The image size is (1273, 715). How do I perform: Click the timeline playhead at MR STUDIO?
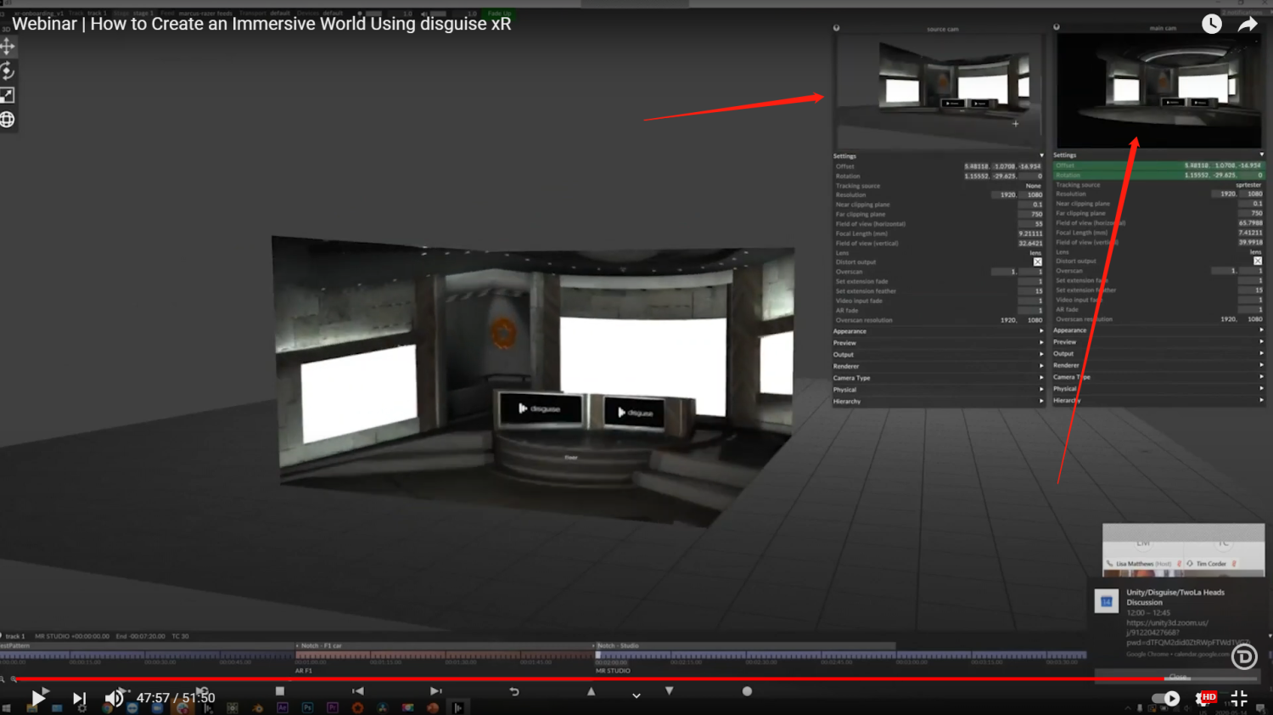[x=597, y=656]
